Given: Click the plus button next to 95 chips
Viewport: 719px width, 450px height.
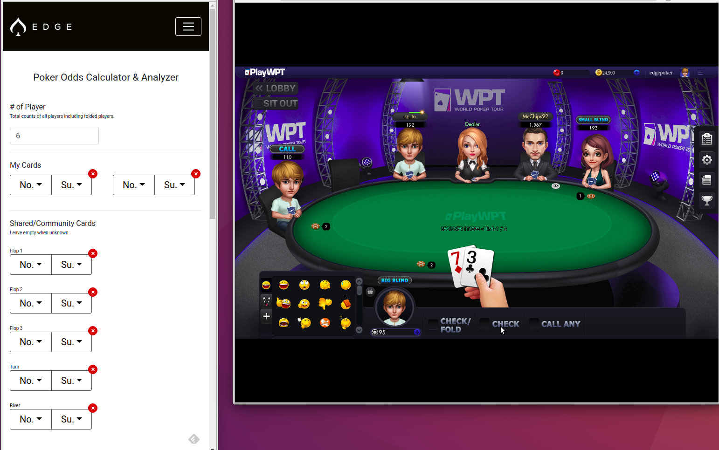Looking at the screenshot, I should point(417,332).
